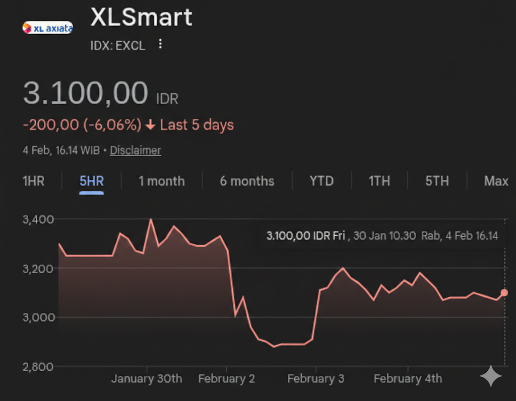The image size is (516, 401).
Task: Select the YTD range tab
Action: 321,181
